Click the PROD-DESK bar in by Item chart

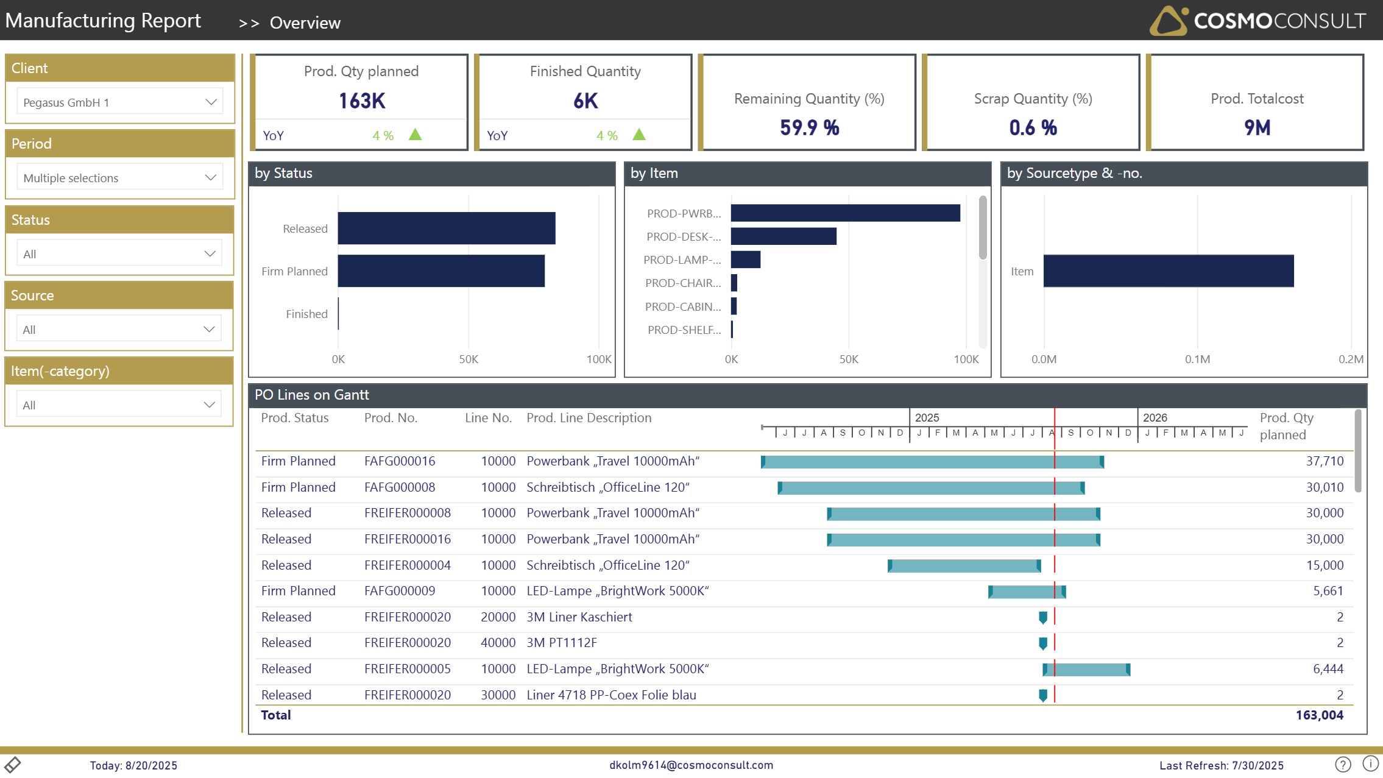click(783, 236)
